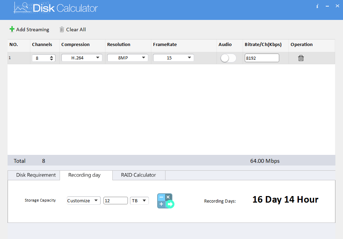Image resolution: width=343 pixels, height=239 pixels.
Task: Open the info icon in title bar
Action: (317, 6)
